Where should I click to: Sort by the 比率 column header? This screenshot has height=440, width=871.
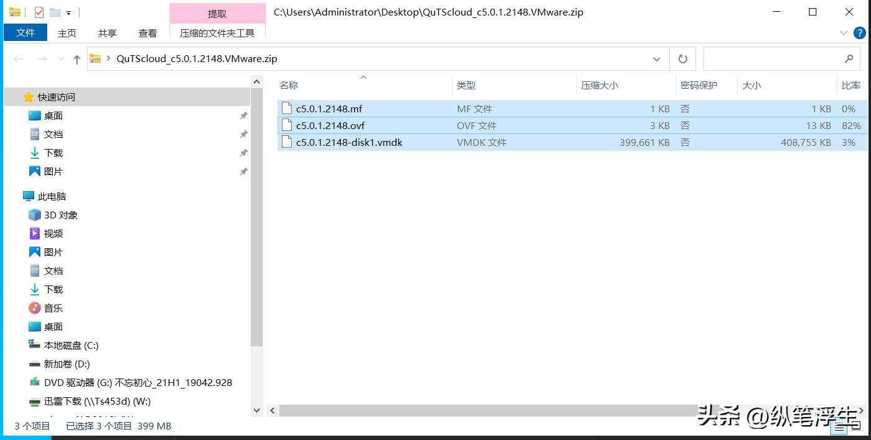pos(851,86)
